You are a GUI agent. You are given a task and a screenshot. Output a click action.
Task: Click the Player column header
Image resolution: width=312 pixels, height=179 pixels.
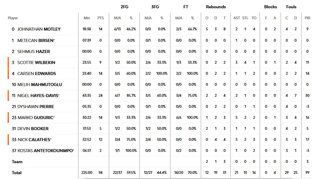[13, 18]
